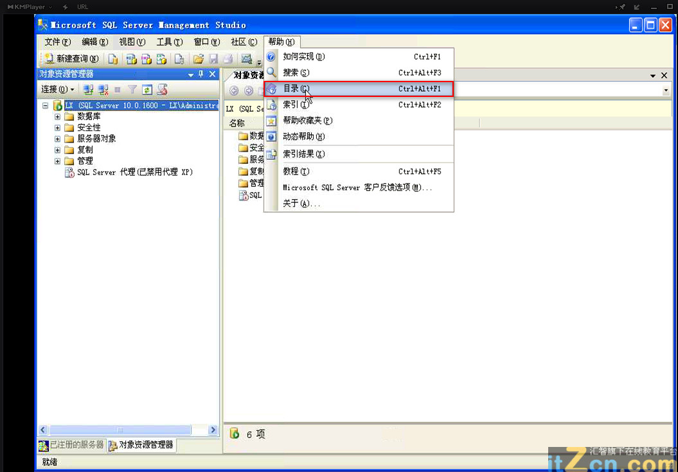Screen dimensions: 678x472
Task: Choose 索引结果(X) from the Help menu
Action: click(359, 154)
